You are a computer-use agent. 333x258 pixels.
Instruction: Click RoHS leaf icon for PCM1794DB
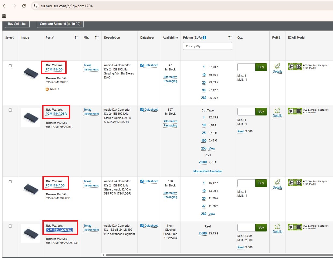pyautogui.click(x=277, y=66)
